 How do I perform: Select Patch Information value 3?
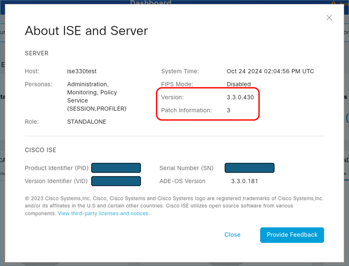tap(228, 110)
